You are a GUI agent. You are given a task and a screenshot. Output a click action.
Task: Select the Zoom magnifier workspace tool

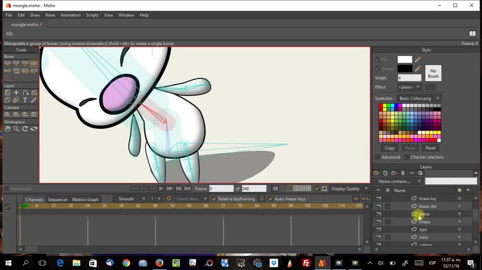coord(16,129)
